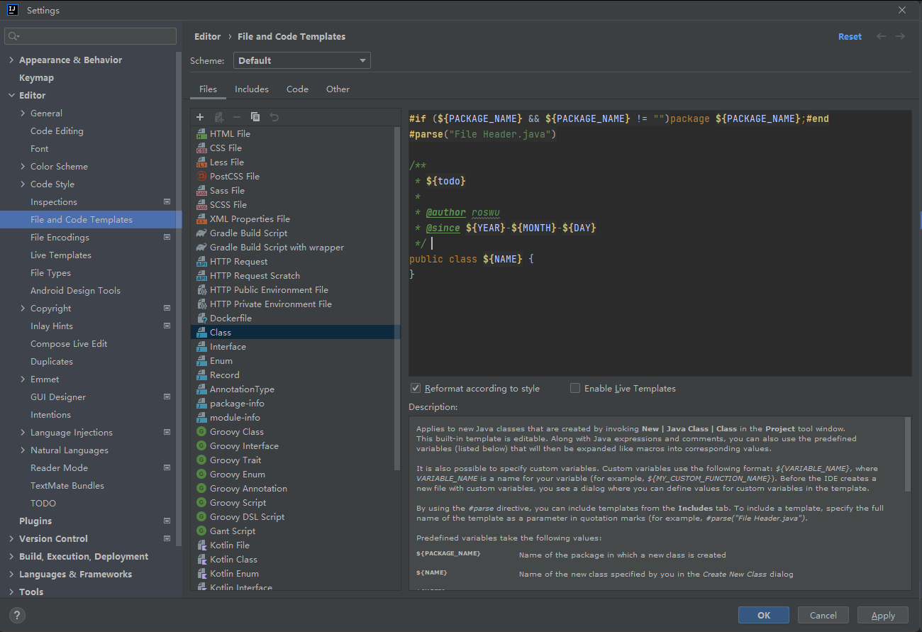
Task: Click the Description panel scrollbar
Action: [907, 454]
